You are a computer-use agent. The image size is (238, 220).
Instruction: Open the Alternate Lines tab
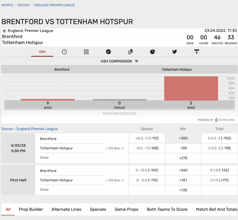(66, 209)
